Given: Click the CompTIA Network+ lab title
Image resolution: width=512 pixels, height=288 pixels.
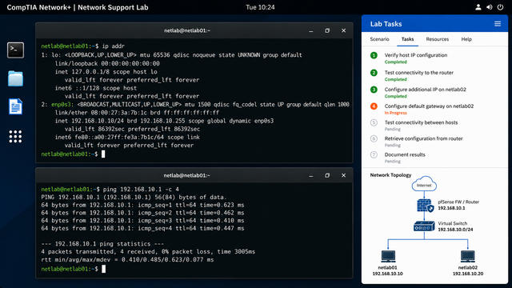Looking at the screenshot, I should (x=78, y=7).
